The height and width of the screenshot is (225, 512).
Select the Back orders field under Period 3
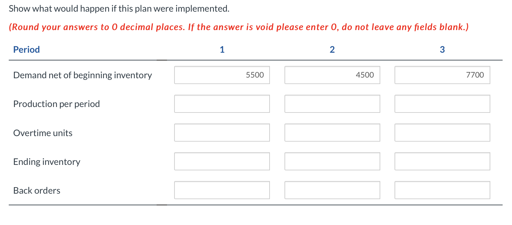point(442,190)
